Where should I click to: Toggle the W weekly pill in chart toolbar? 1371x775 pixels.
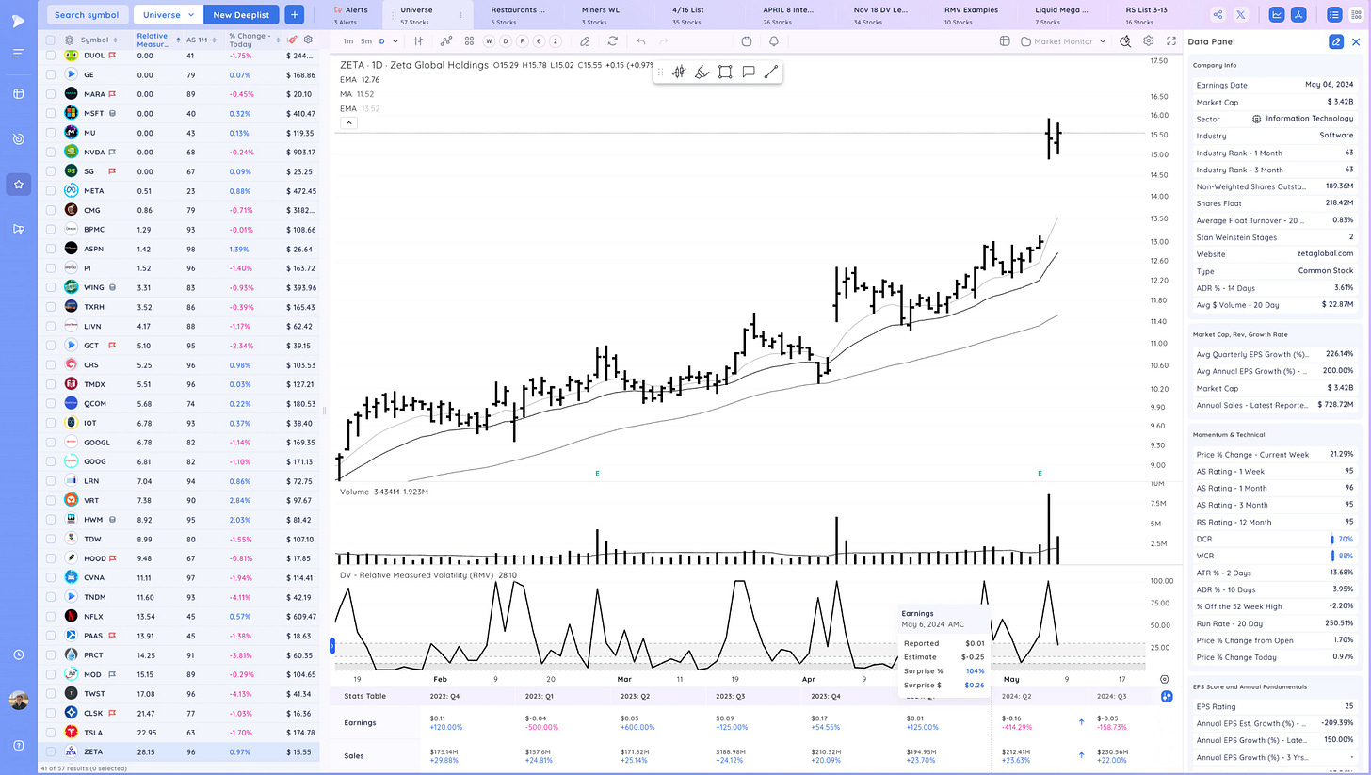[489, 41]
